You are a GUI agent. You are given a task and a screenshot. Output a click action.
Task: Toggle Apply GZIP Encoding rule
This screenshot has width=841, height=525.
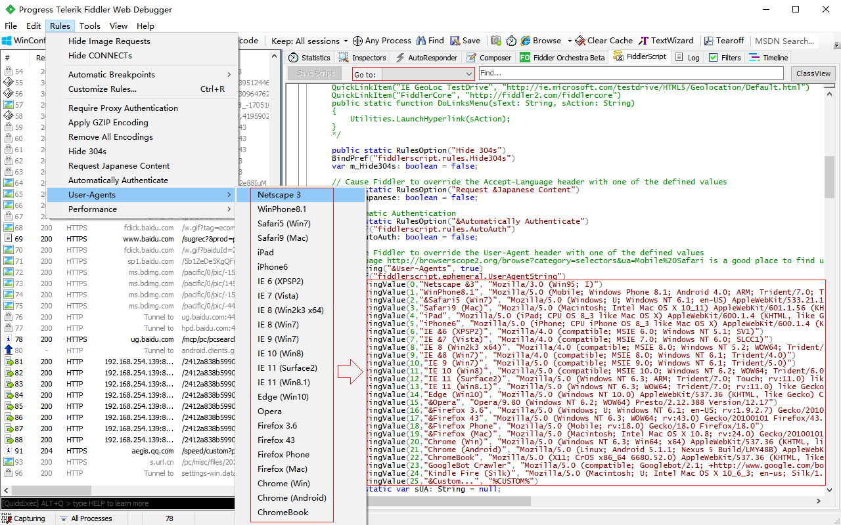click(x=141, y=123)
